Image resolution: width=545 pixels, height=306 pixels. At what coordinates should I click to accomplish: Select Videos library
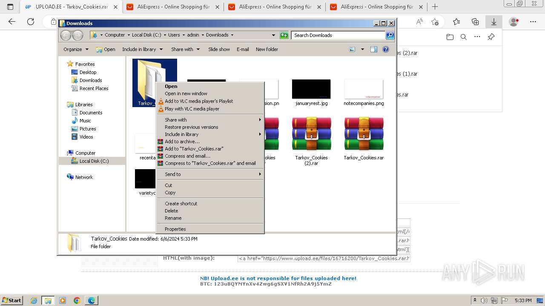click(x=86, y=137)
